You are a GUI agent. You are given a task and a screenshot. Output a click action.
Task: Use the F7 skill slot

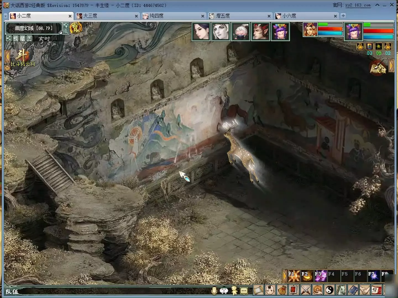pyautogui.click(x=373, y=276)
